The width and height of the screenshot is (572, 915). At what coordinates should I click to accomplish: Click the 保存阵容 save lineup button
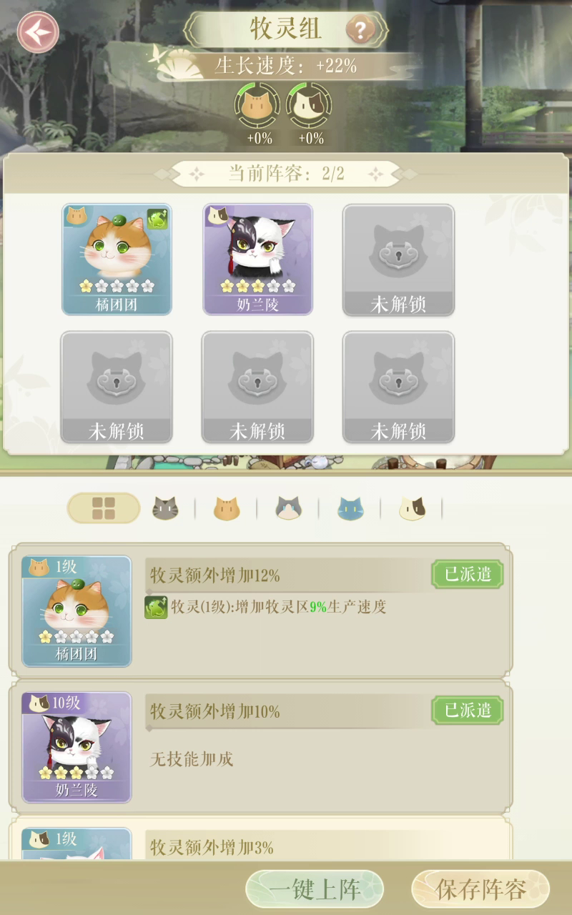point(480,889)
